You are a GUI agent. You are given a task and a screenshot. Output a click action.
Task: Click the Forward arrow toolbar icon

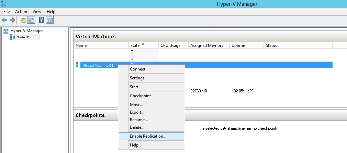[12, 20]
